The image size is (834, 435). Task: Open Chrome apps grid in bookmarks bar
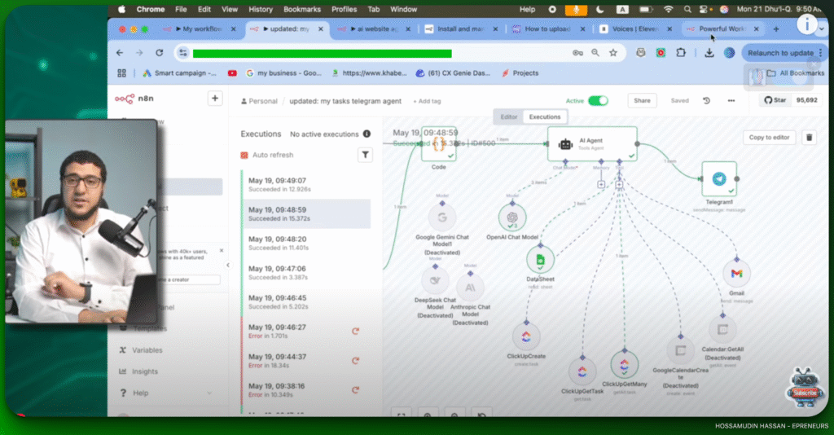[122, 72]
